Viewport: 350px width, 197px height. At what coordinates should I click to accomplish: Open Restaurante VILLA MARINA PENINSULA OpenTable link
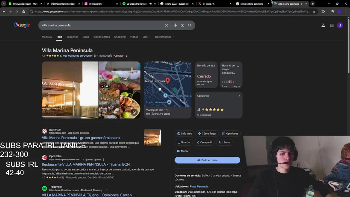coord(86,164)
